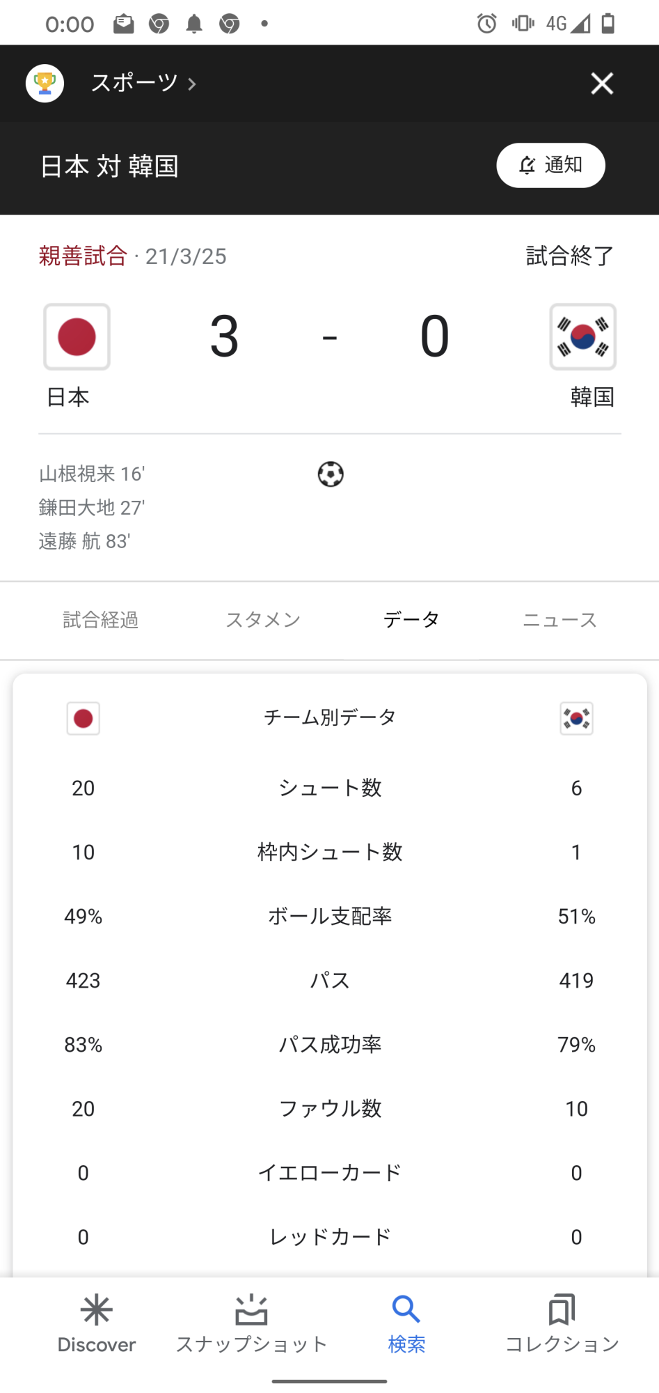Go to the ニュース tab

[x=560, y=620]
